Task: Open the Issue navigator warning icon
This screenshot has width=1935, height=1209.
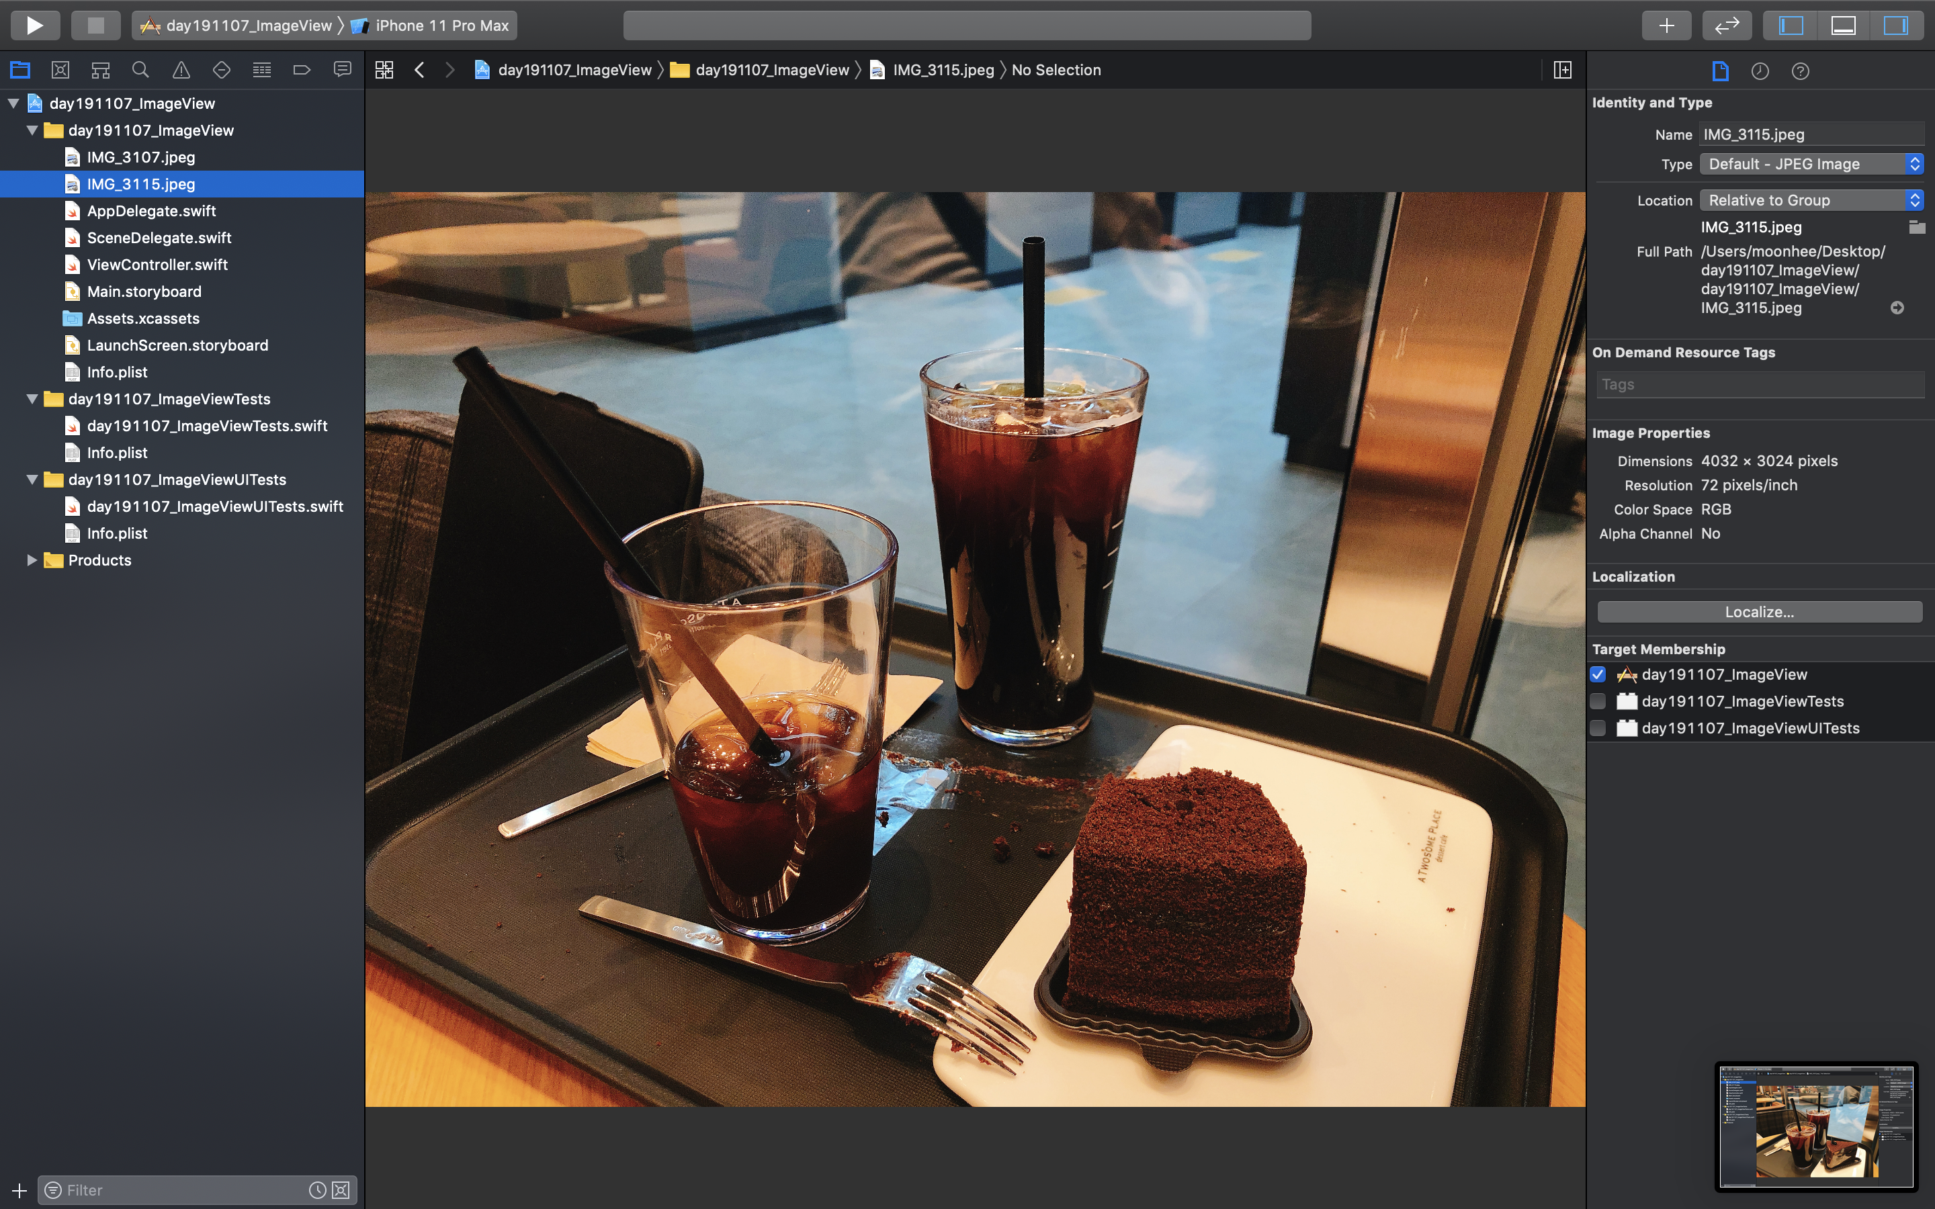Action: coord(181,71)
